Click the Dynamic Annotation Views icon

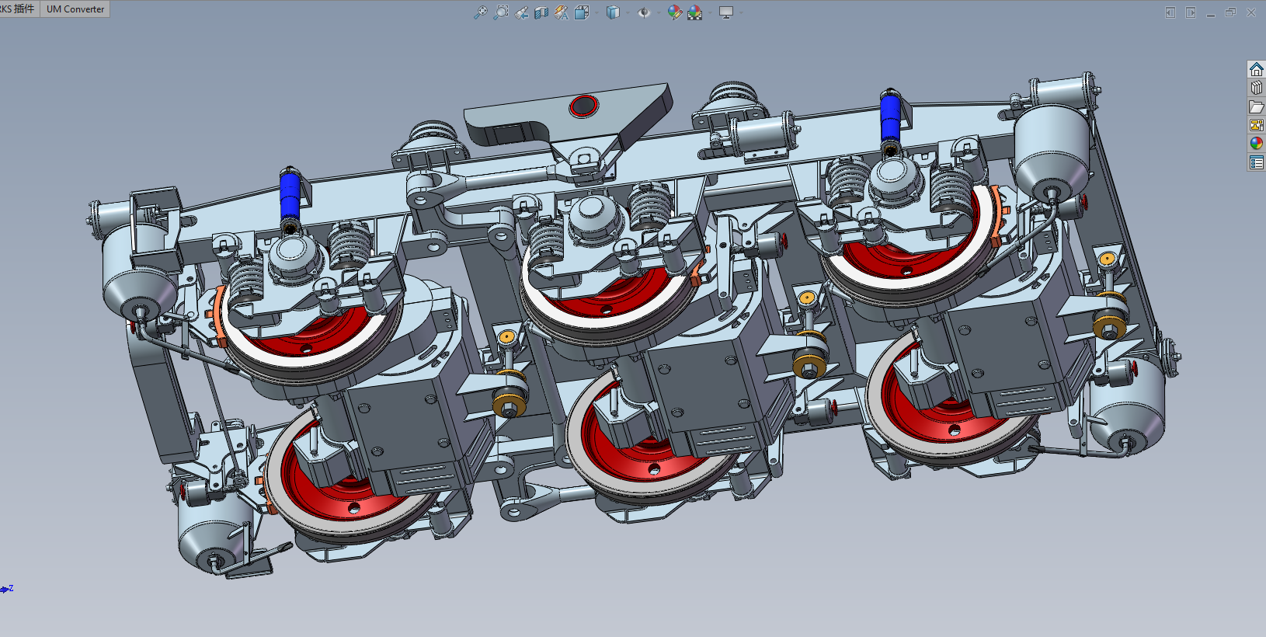pos(562,12)
